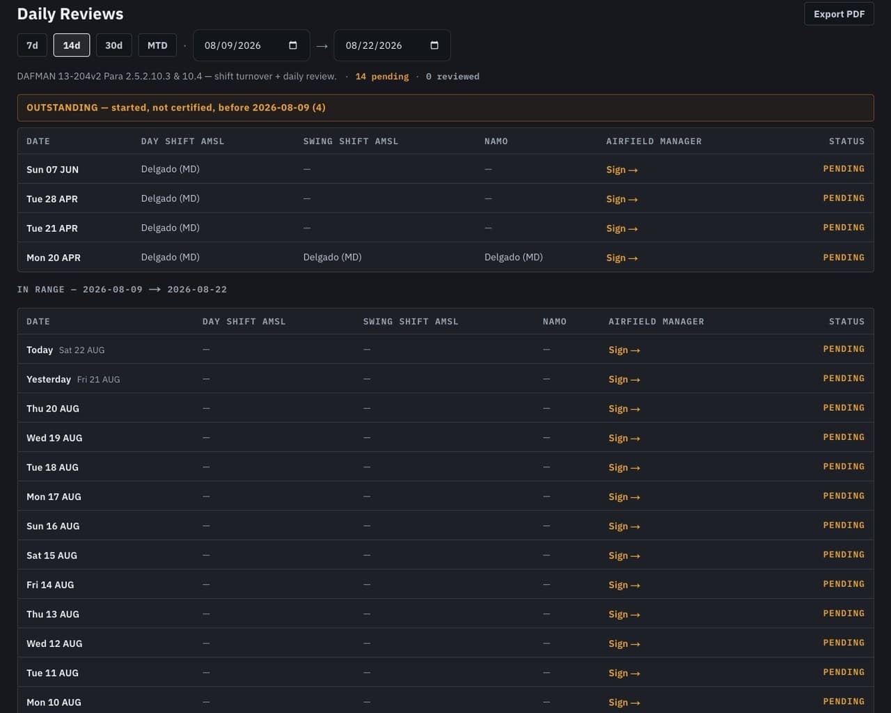
Task: Click the Sun 07 JUN date cell
Action: 52,169
